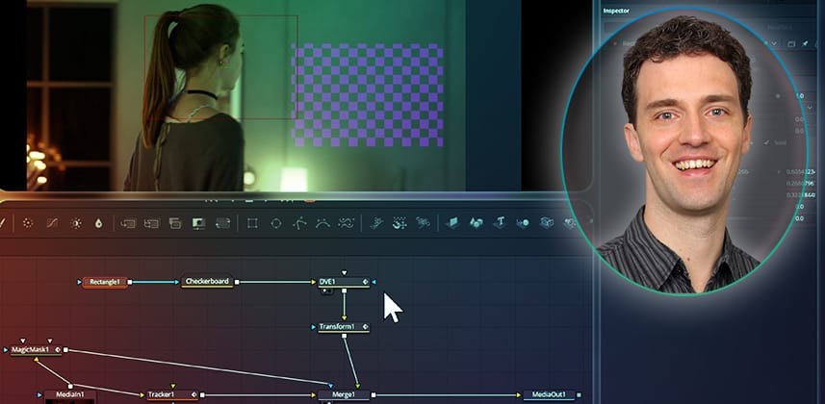The height and width of the screenshot is (404, 825).
Task: Select the MediaIn1 node
Action: tap(70, 395)
